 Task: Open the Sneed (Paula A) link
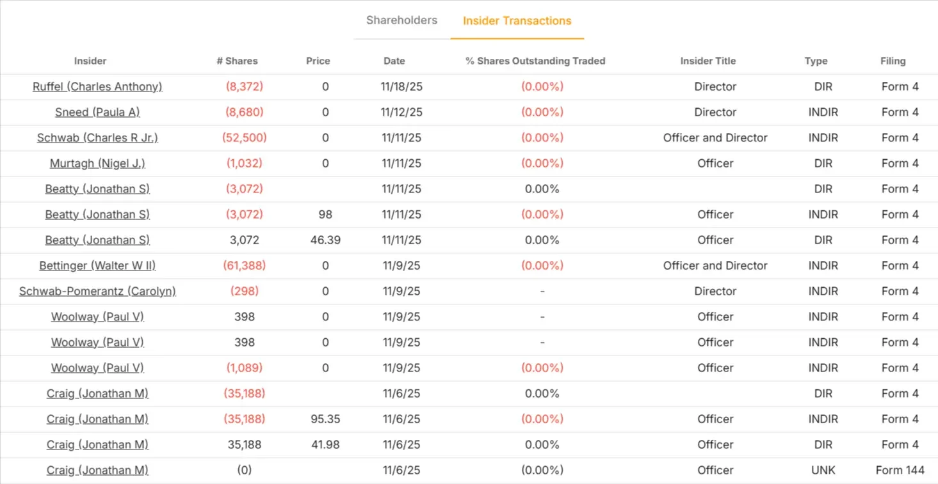(97, 112)
